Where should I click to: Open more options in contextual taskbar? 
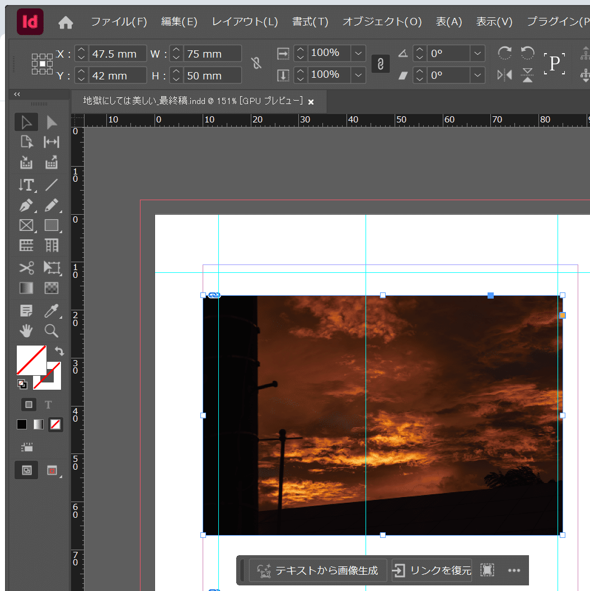(514, 570)
